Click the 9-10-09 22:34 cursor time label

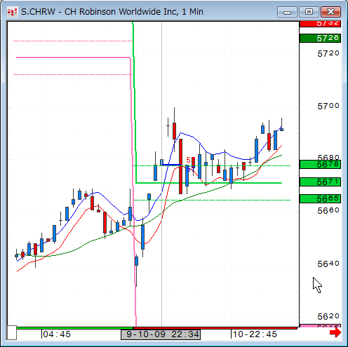tap(161, 334)
